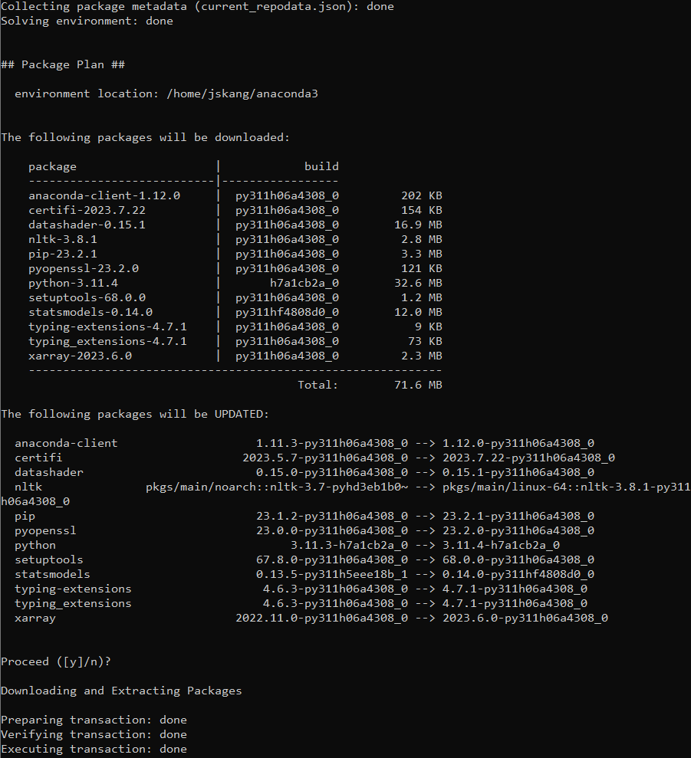The width and height of the screenshot is (691, 758).
Task: Click 'Solving environment: done' line
Action: (87, 21)
